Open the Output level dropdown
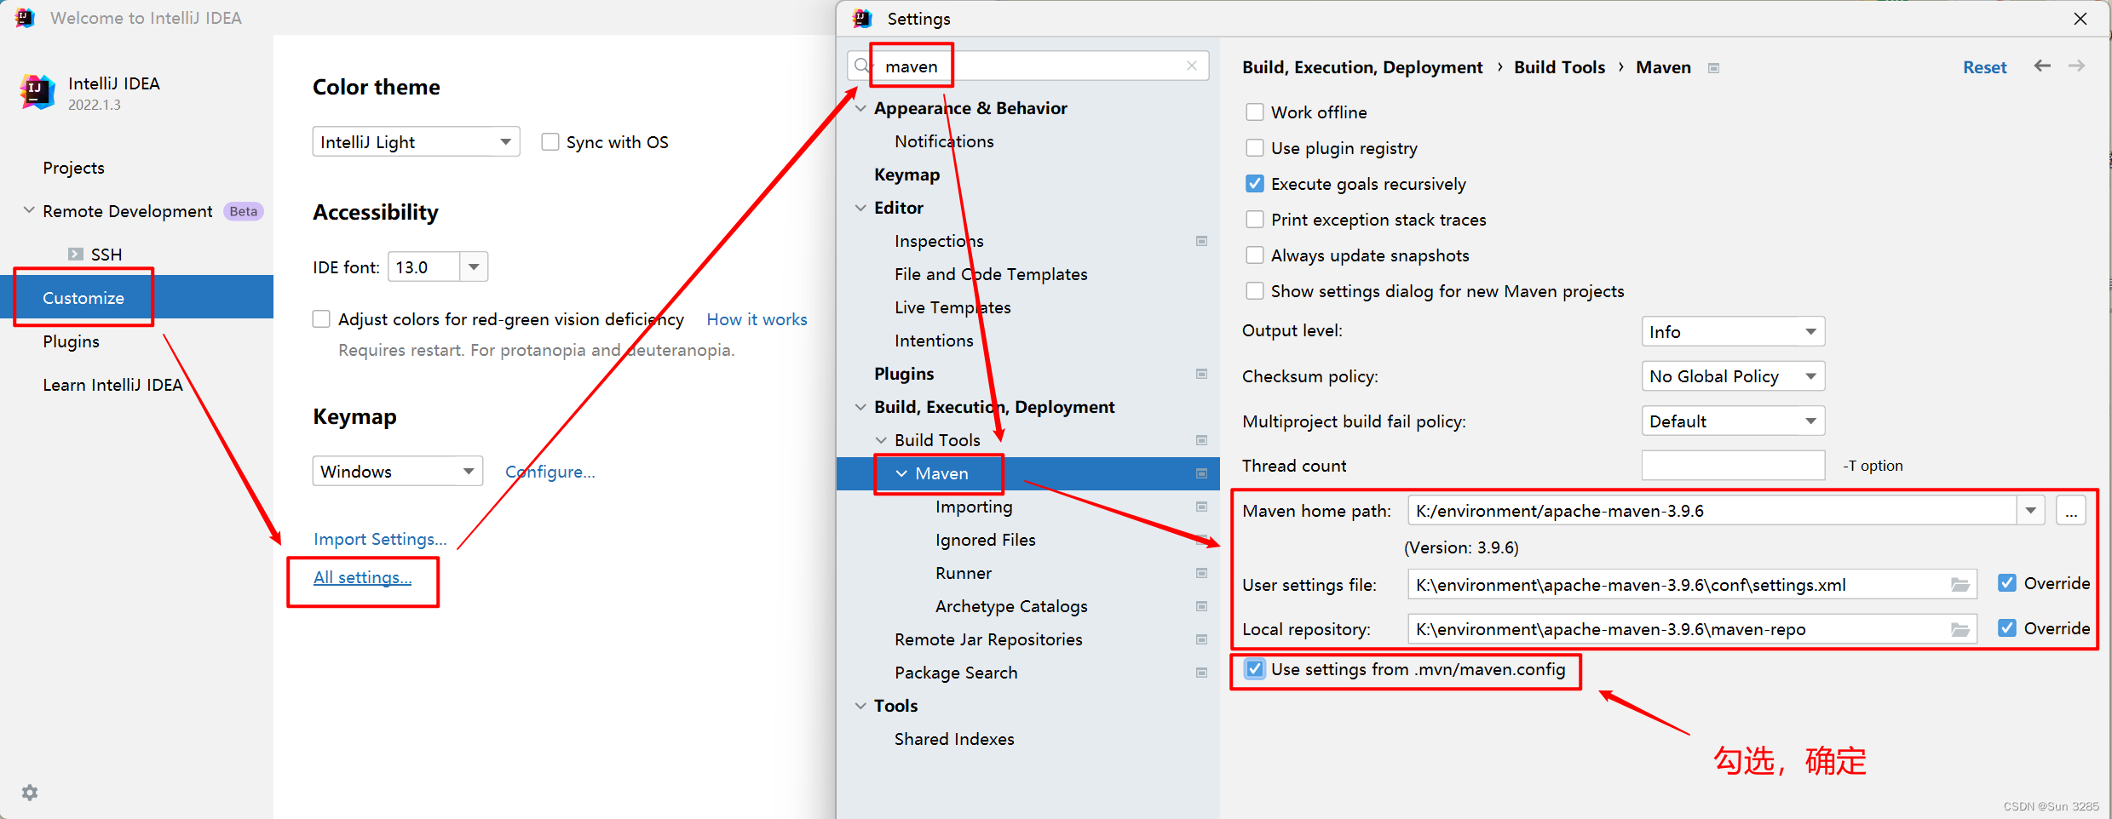 (1733, 331)
